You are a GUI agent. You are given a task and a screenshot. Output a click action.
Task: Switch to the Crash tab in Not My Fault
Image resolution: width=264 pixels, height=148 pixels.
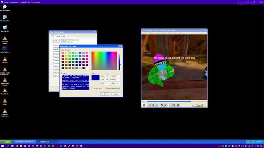(x=53, y=36)
